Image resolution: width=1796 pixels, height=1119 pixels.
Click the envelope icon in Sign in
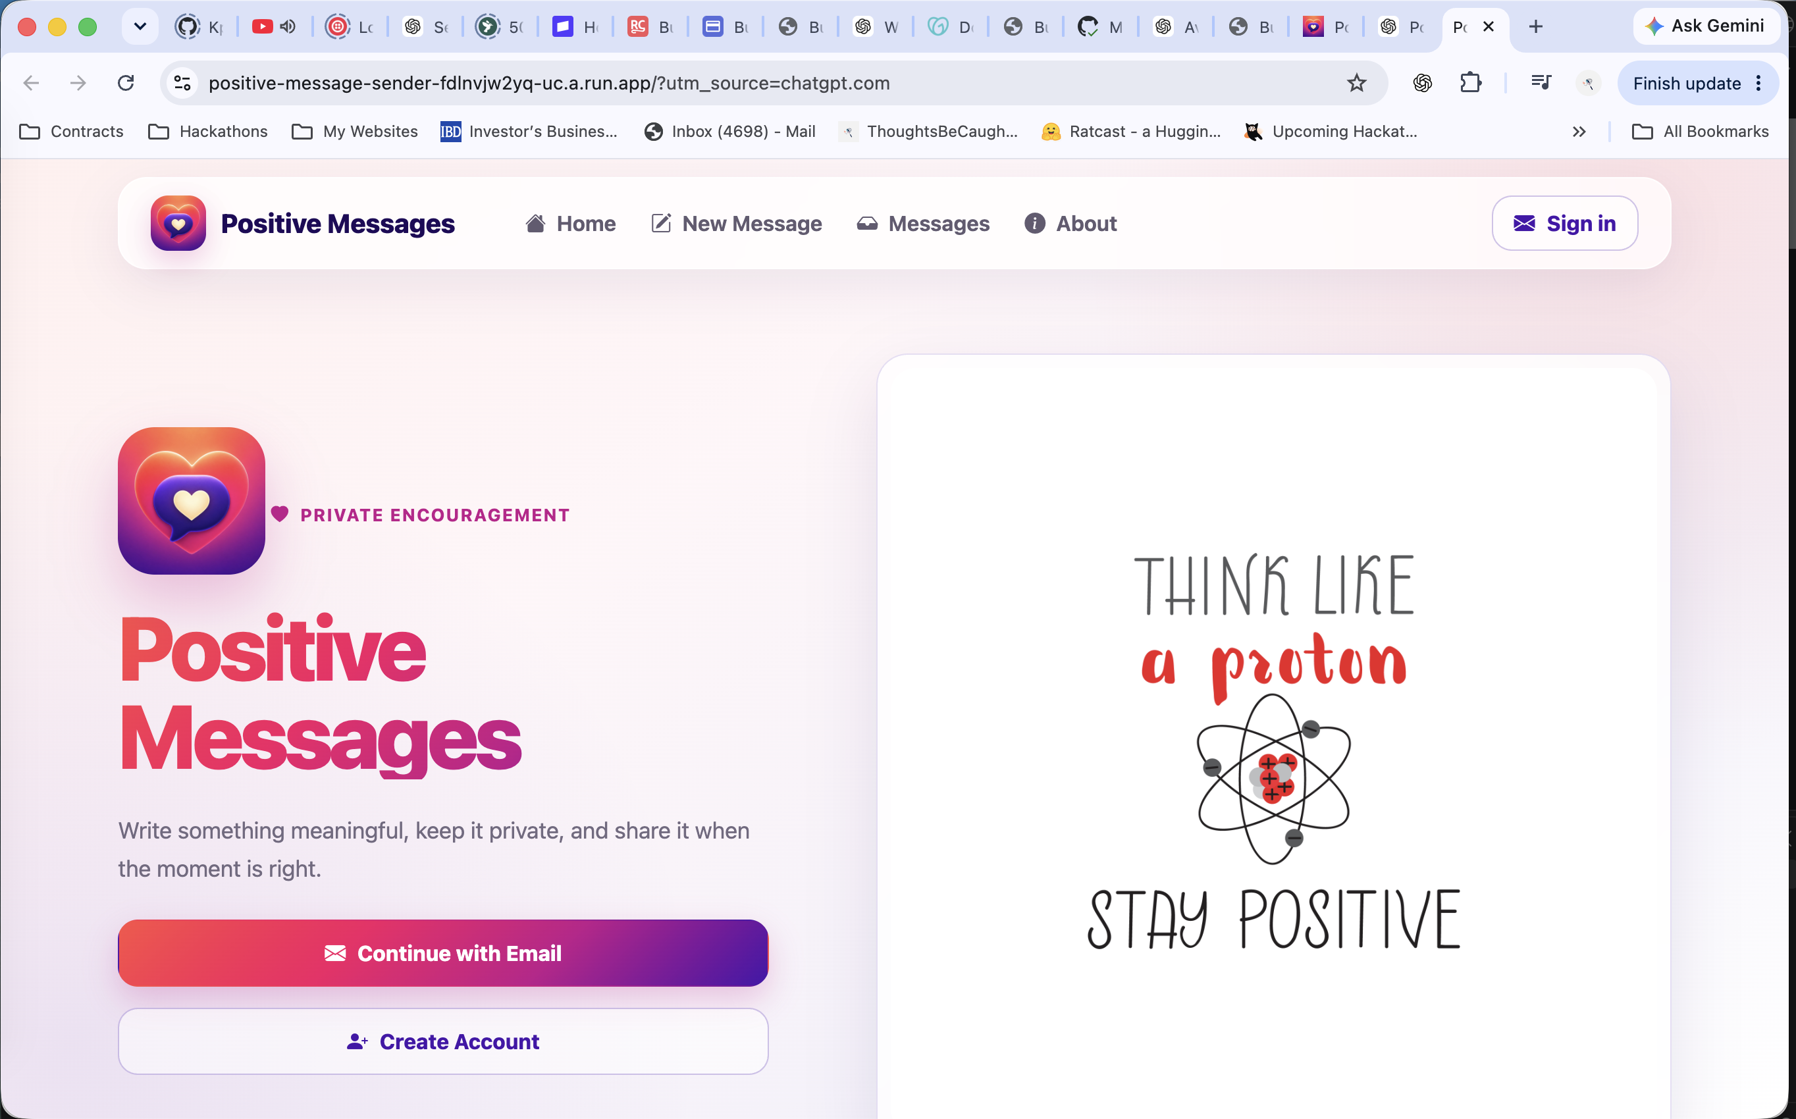pyautogui.click(x=1524, y=222)
